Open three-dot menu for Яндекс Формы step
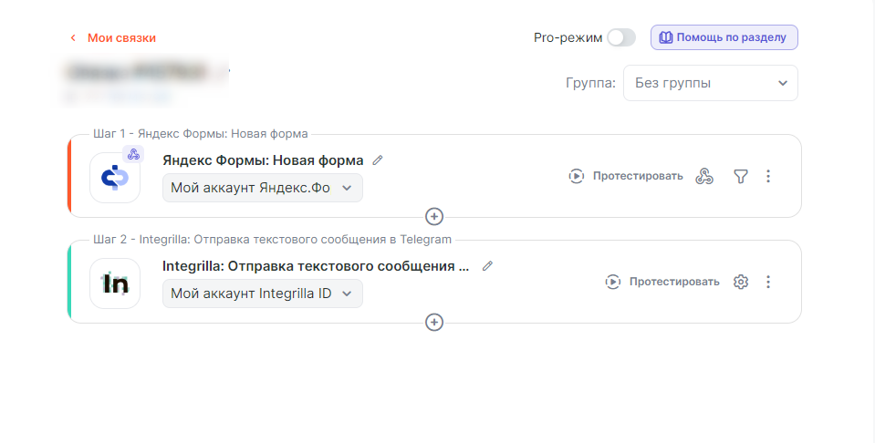 click(768, 176)
